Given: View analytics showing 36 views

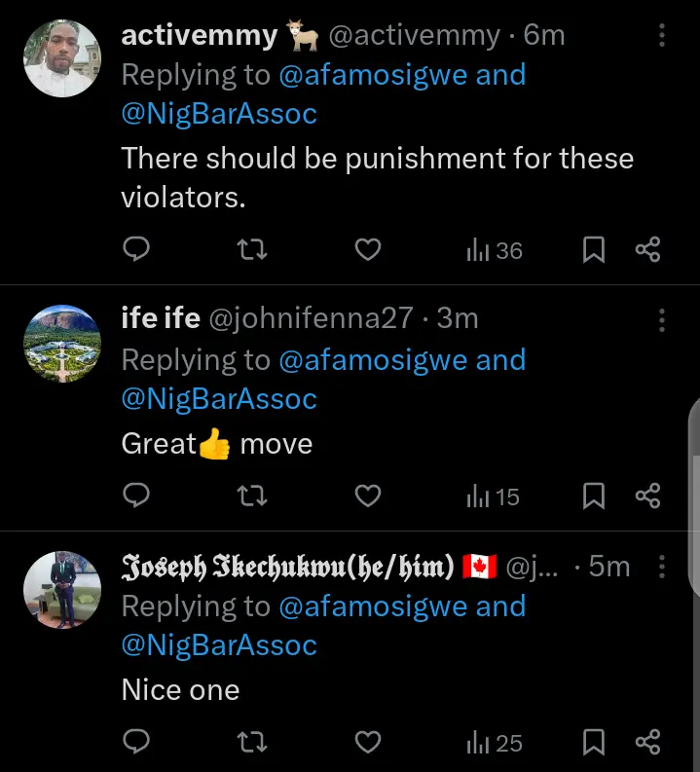Looking at the screenshot, I should [x=495, y=250].
